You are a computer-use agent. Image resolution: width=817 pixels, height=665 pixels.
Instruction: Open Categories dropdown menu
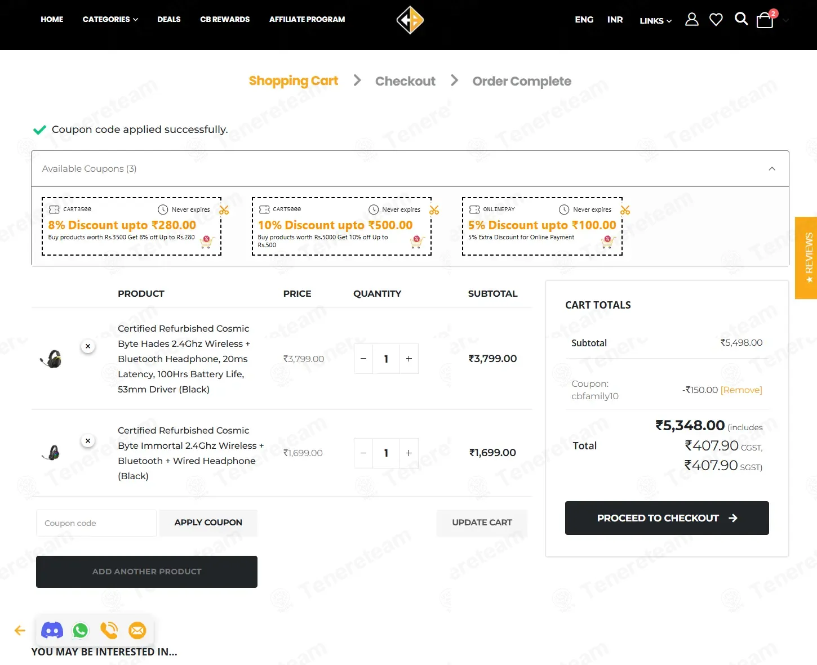click(x=110, y=19)
